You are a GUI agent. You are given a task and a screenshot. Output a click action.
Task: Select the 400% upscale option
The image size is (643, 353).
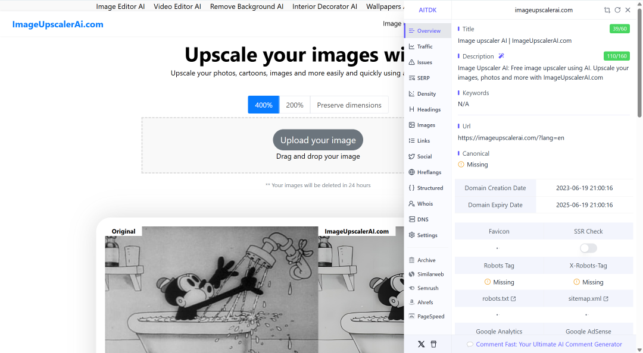[264, 105]
